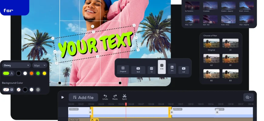Viewport: 264px width, 121px height.
Task: Click the Choose a Filter heading
Action: (x=210, y=36)
